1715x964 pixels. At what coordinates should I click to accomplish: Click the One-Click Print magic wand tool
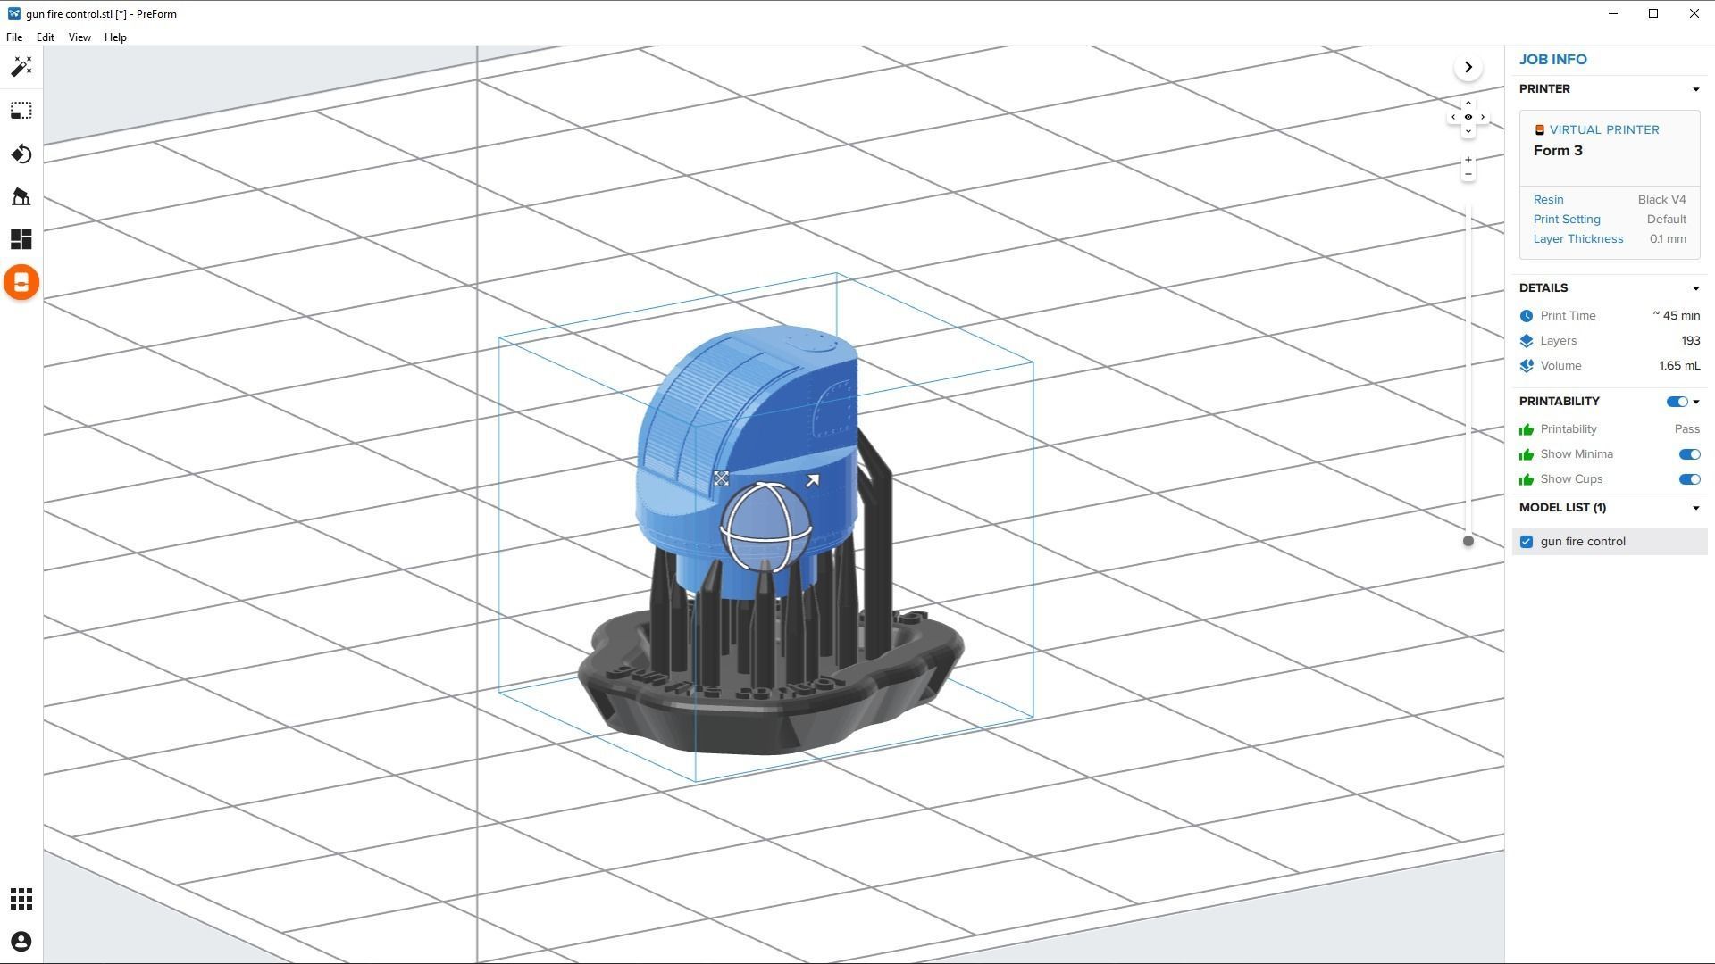[x=21, y=67]
